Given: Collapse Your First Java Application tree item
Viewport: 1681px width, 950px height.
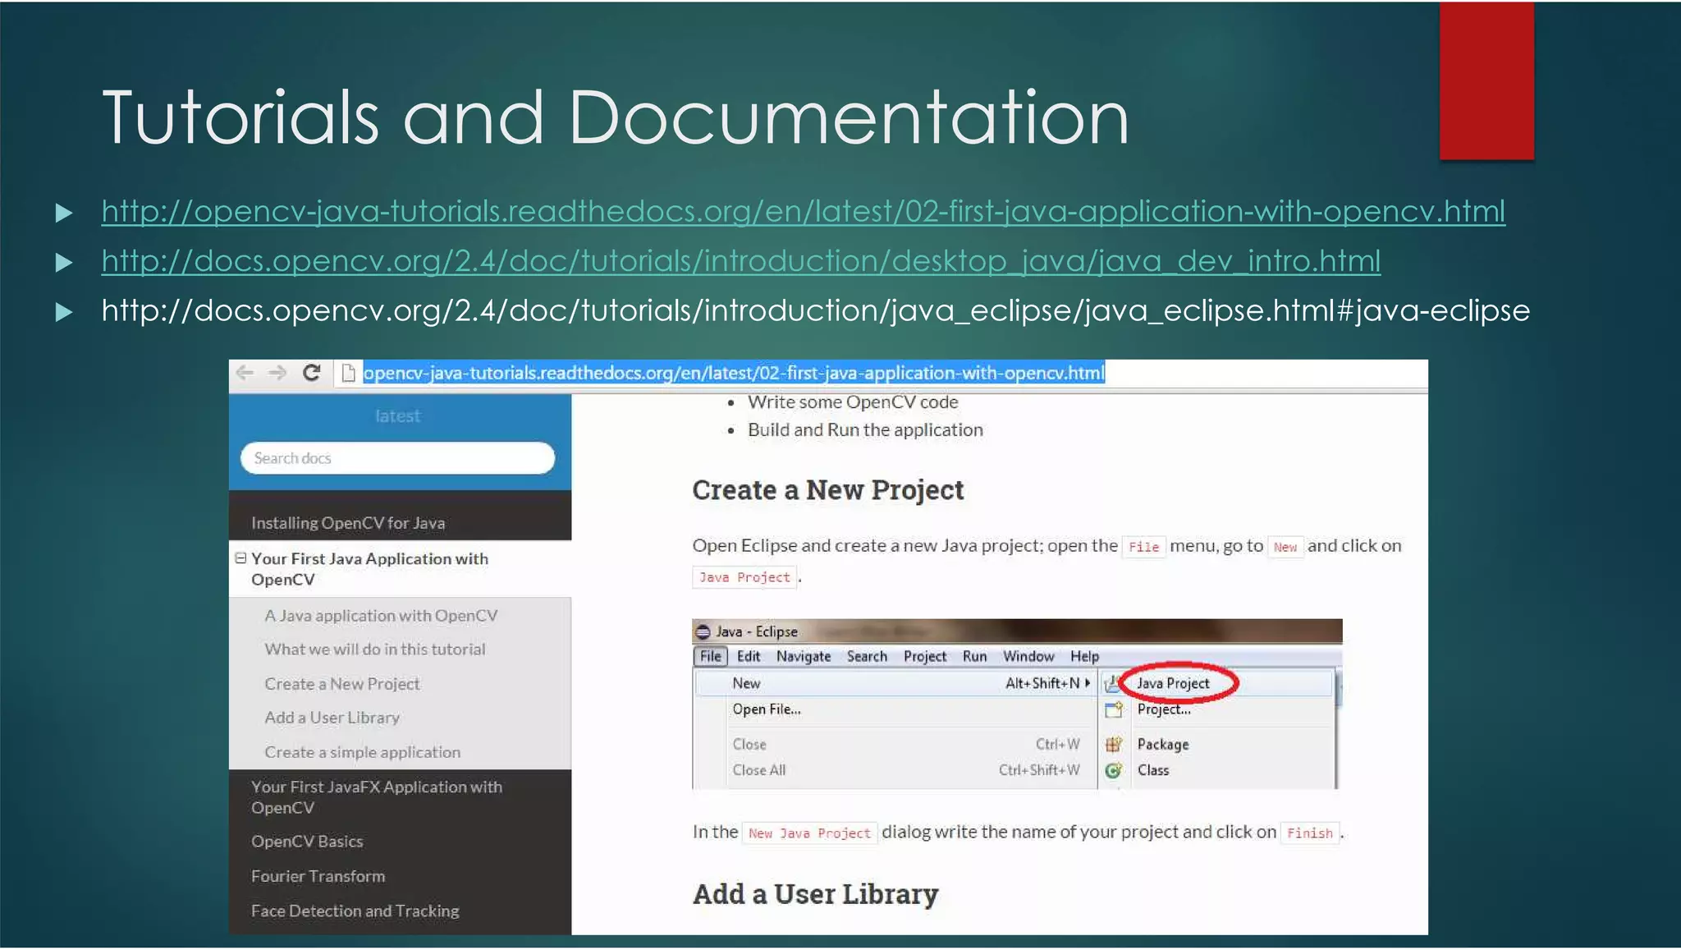Looking at the screenshot, I should pyautogui.click(x=240, y=558).
